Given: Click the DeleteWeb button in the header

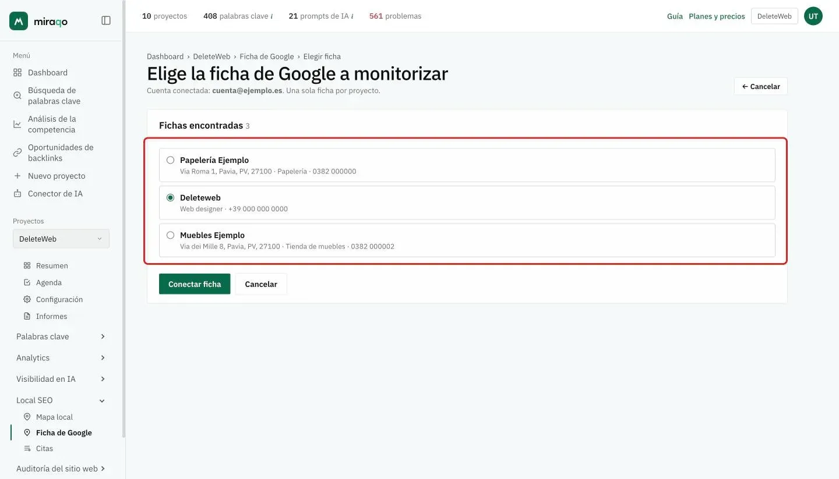Looking at the screenshot, I should (774, 16).
